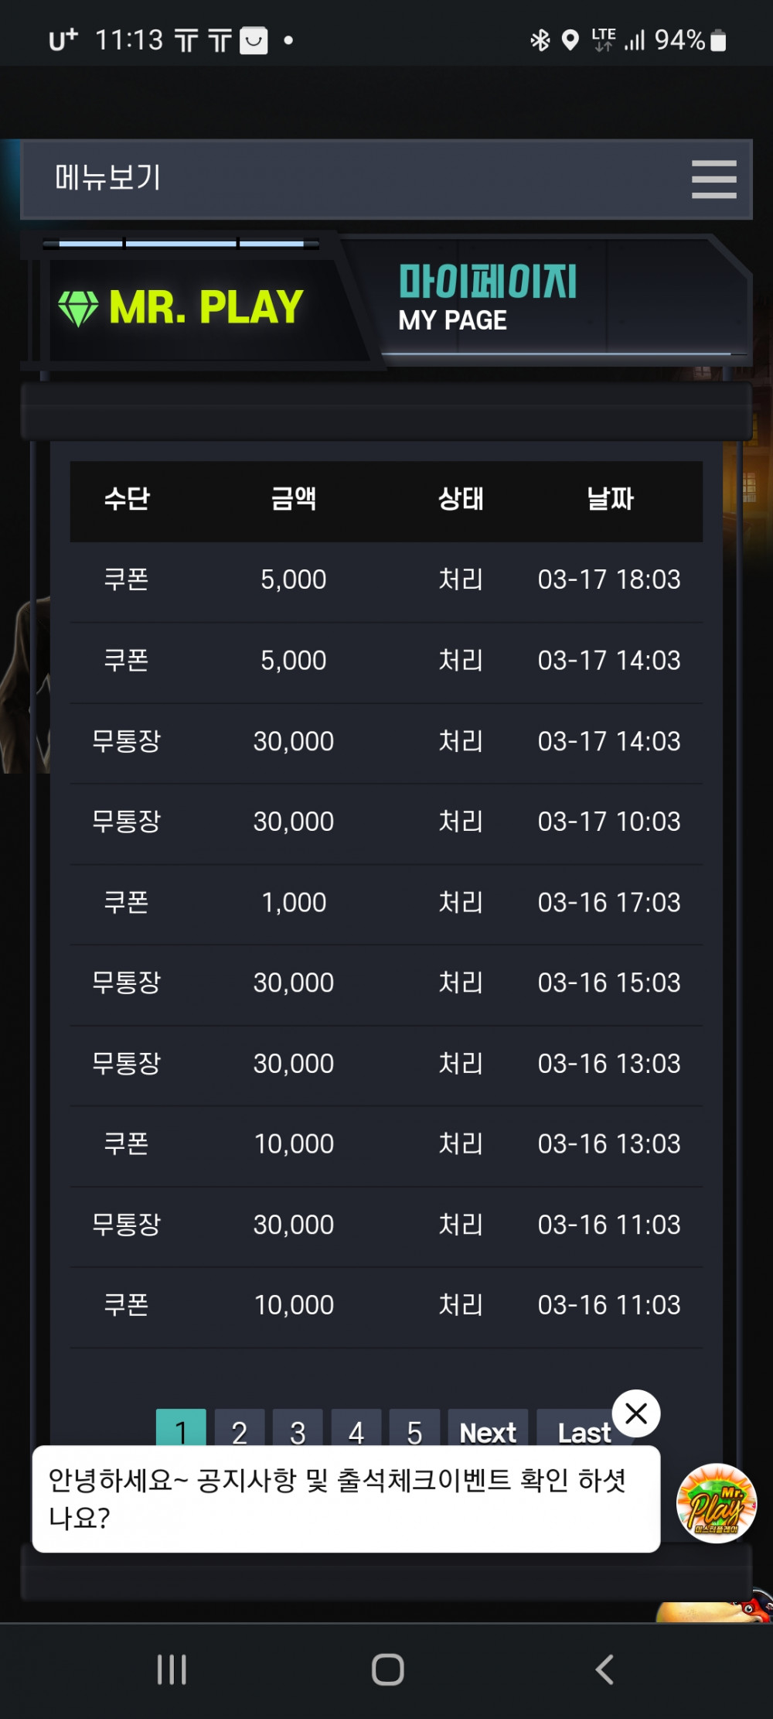Image resolution: width=773 pixels, height=1719 pixels.
Task: Select page 4 in pagination
Action: [x=356, y=1428]
